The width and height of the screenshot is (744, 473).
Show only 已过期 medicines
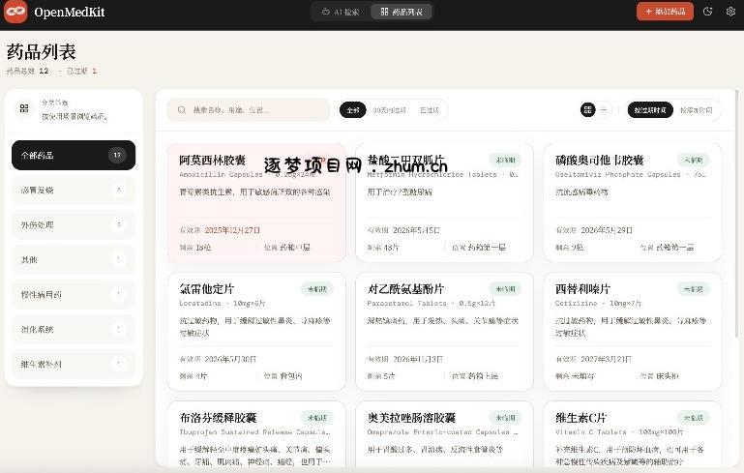pos(429,110)
